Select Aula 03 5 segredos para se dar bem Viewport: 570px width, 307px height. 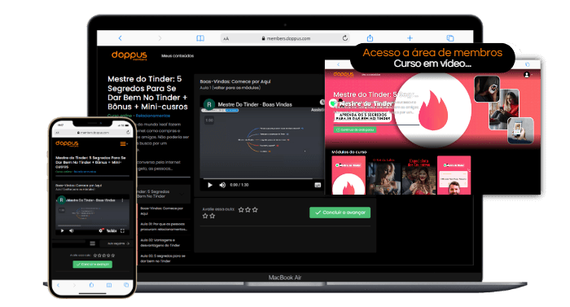pyautogui.click(x=163, y=258)
